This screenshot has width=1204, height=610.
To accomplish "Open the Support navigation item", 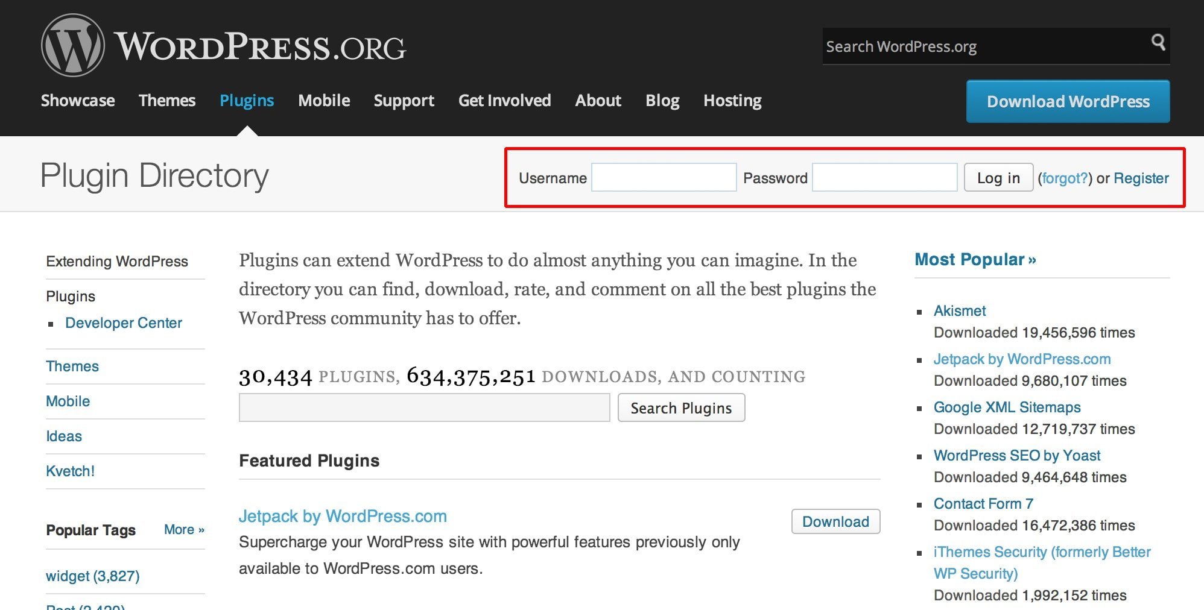I will tap(404, 101).
